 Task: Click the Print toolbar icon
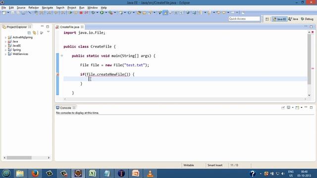click(x=23, y=12)
